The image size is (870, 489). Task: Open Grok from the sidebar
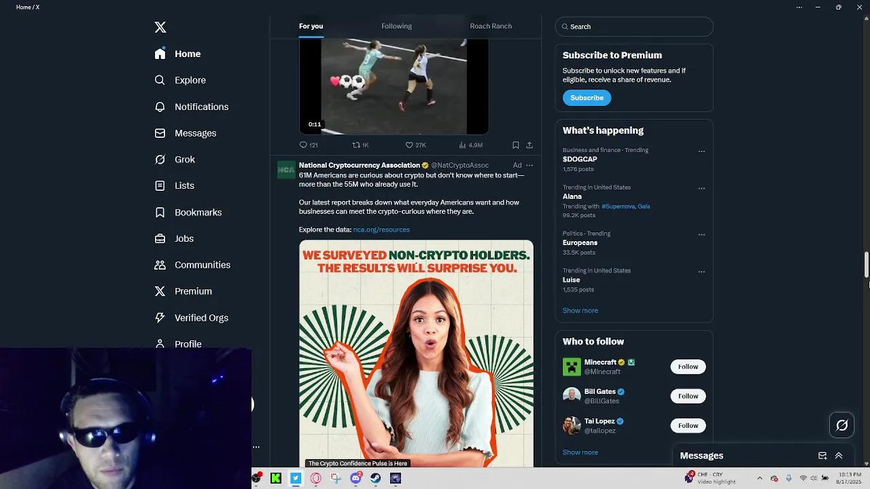click(x=175, y=160)
